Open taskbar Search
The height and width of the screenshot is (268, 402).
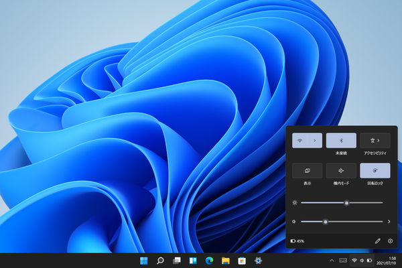tap(160, 261)
